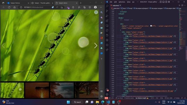Click Prettier in VS Code status bar
Screen dimensions: 187x105
tap(177, 98)
